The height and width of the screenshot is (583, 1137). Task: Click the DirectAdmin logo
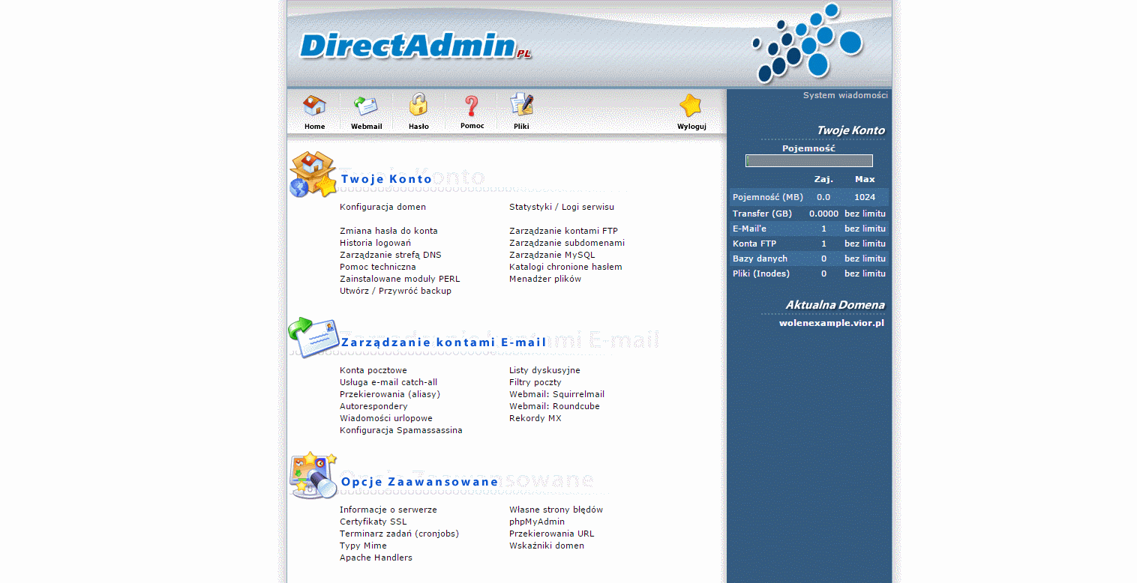pyautogui.click(x=415, y=46)
